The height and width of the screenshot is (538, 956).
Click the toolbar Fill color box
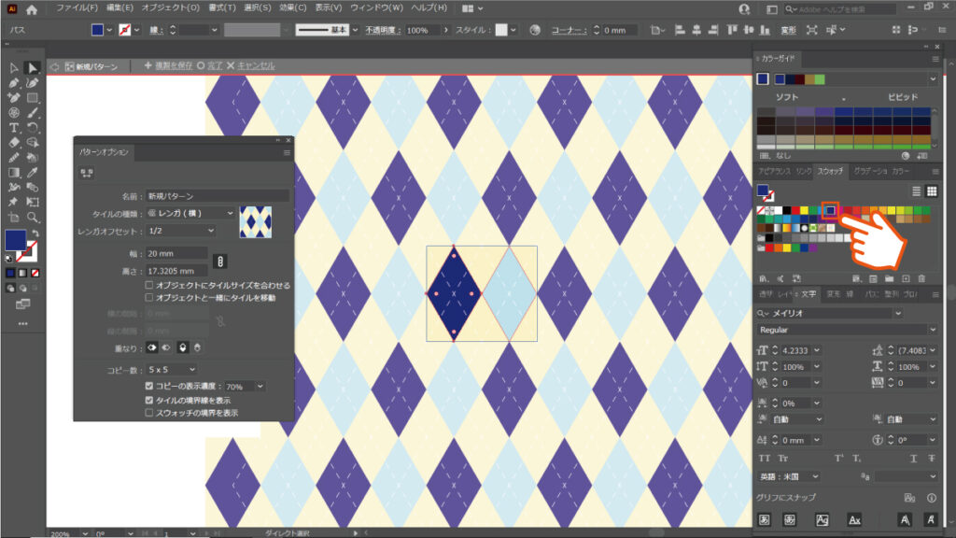tap(15, 240)
